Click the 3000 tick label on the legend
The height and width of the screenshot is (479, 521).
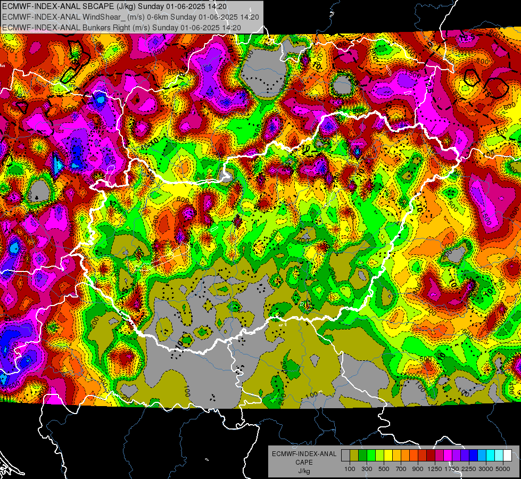tap(486, 469)
